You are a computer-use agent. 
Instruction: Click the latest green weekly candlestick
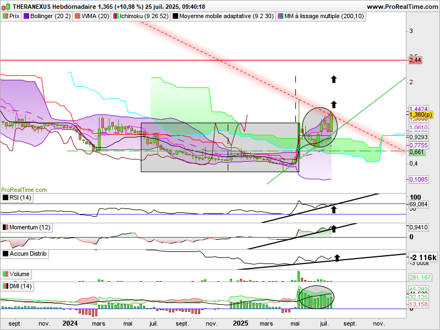(x=332, y=123)
